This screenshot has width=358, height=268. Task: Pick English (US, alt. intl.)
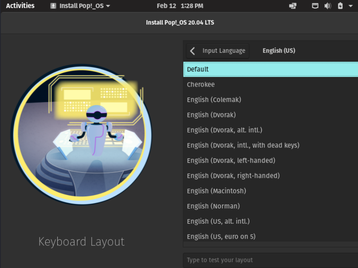[271, 221]
